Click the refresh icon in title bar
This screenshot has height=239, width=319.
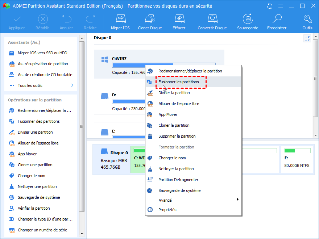(270, 6)
